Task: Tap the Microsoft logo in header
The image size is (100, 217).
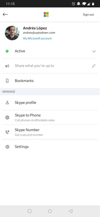Action: [46, 15]
